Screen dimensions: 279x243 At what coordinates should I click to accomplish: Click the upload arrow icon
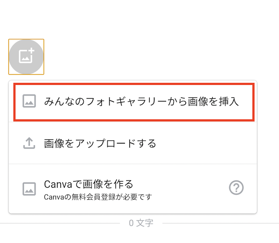point(29,143)
